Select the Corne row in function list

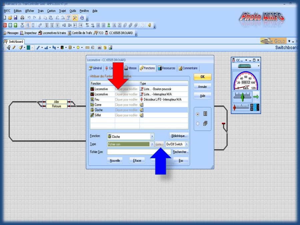click(139, 105)
